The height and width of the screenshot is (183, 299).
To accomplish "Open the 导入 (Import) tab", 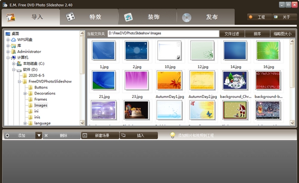I will point(31,17).
